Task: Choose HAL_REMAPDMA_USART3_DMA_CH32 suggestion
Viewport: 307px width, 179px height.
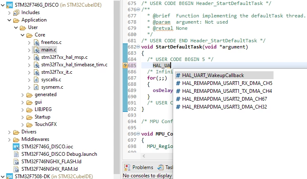Action: [x=224, y=107]
